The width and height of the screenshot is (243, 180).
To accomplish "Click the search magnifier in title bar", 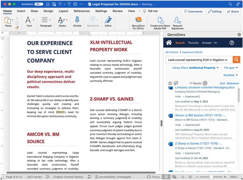I will pos(230,4).
